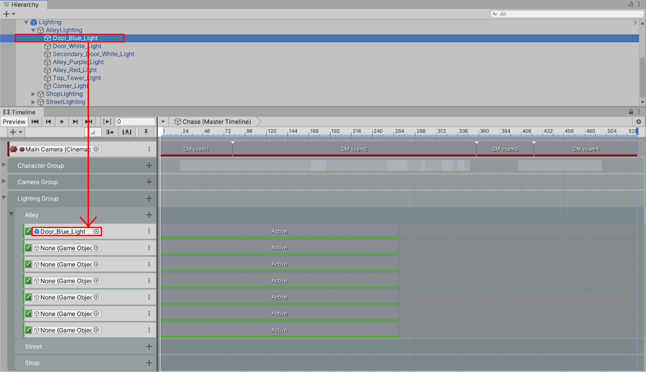Open the Timeline settings gear
Screen dimensions: 646x372
(639, 122)
